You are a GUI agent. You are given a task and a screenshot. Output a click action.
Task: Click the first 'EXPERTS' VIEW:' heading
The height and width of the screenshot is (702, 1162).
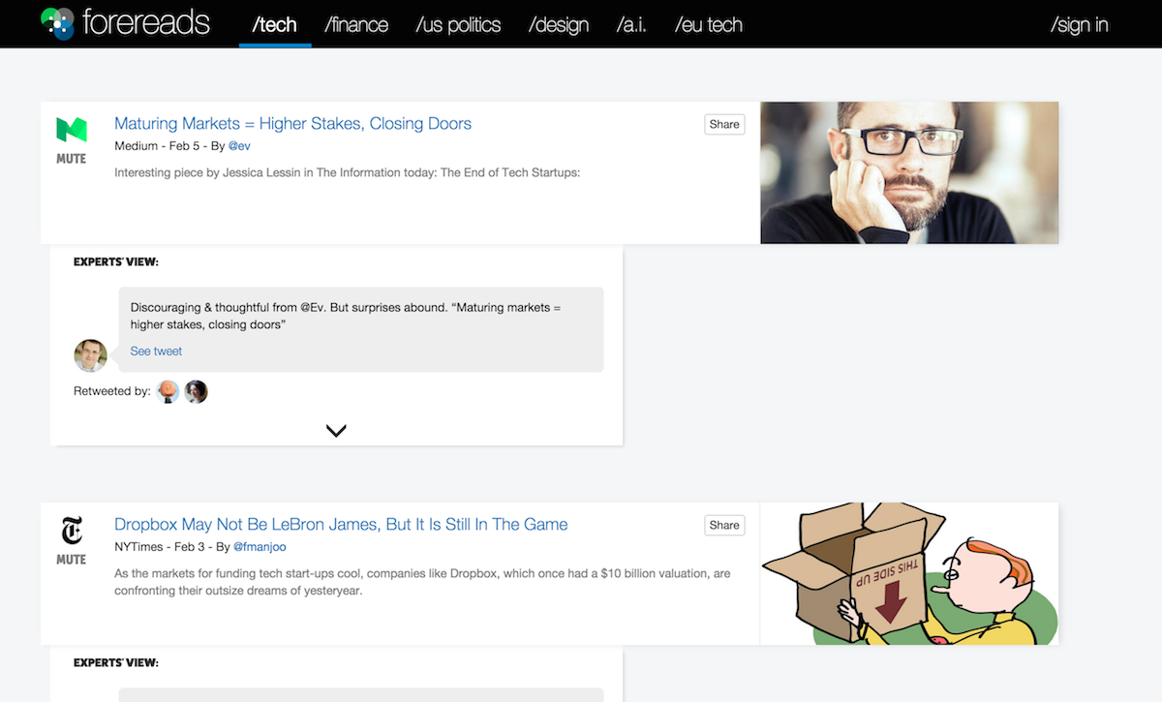click(x=116, y=261)
